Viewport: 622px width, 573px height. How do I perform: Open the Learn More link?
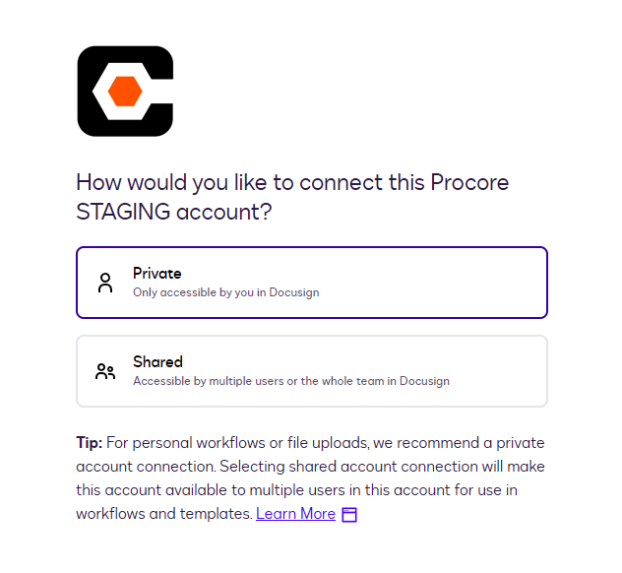click(x=295, y=514)
